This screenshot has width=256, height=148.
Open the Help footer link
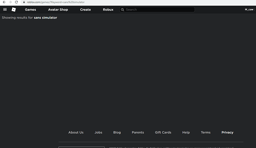coord(186,132)
